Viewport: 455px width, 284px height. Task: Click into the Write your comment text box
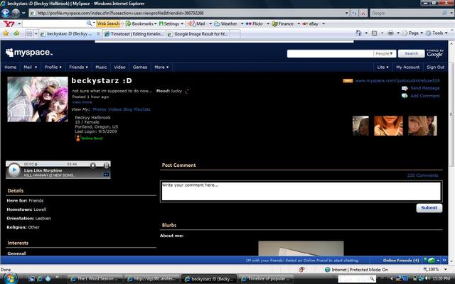[301, 191]
